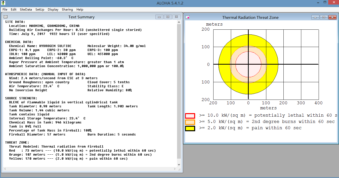
Task: Maximize the Thermal Radiation Threat Zone window
Action: point(324,17)
